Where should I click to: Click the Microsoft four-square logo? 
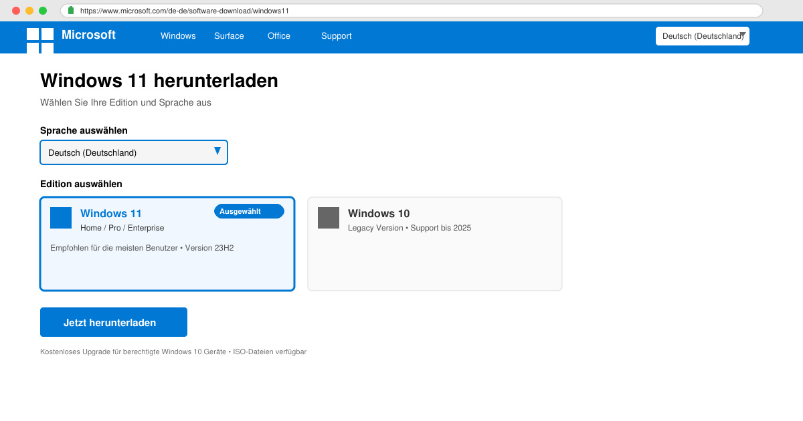click(x=40, y=41)
